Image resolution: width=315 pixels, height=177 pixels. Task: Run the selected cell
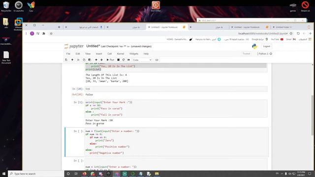[110, 60]
